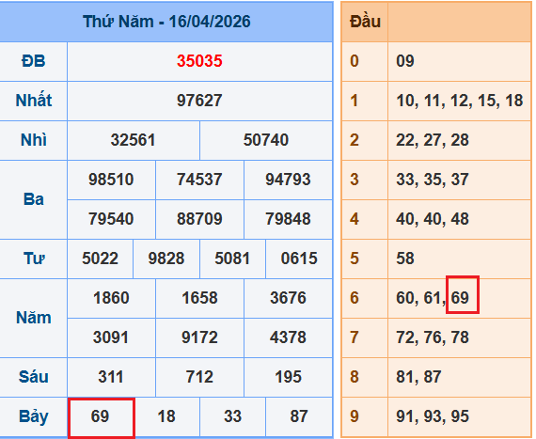The height and width of the screenshot is (439, 536).
Task: Click the Đầu column header
Action: click(365, 22)
